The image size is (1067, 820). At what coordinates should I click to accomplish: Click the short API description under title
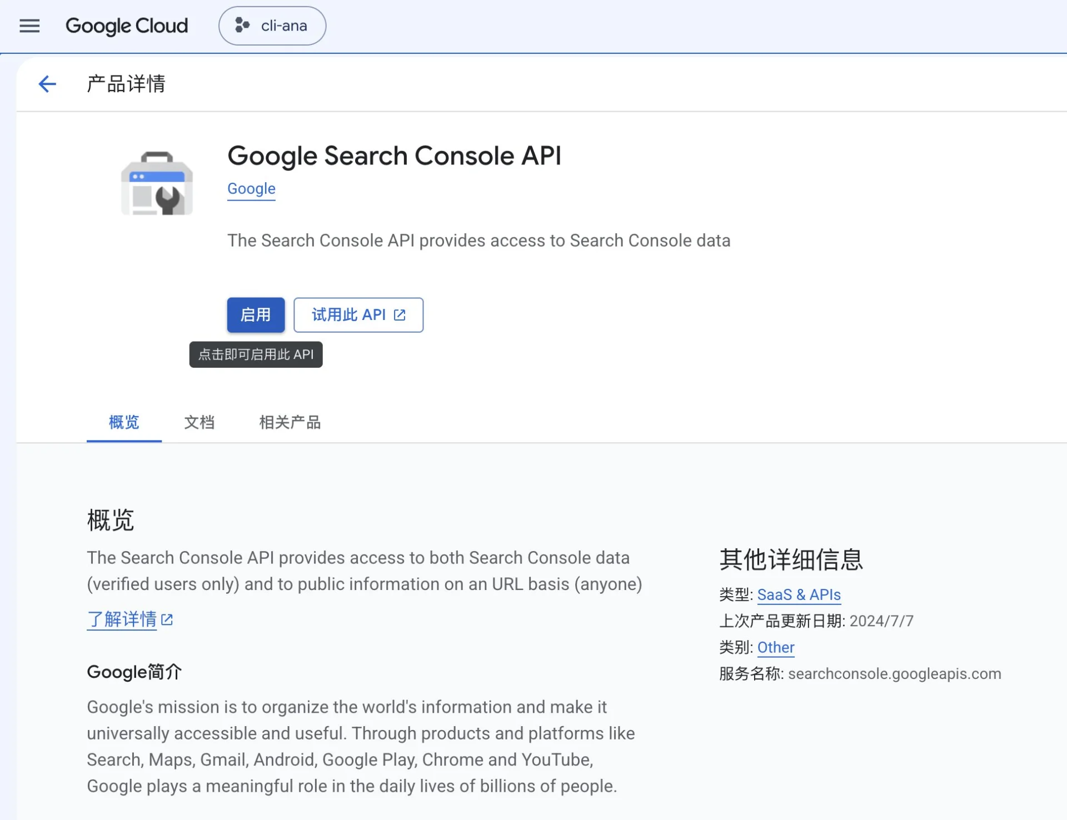pos(478,241)
